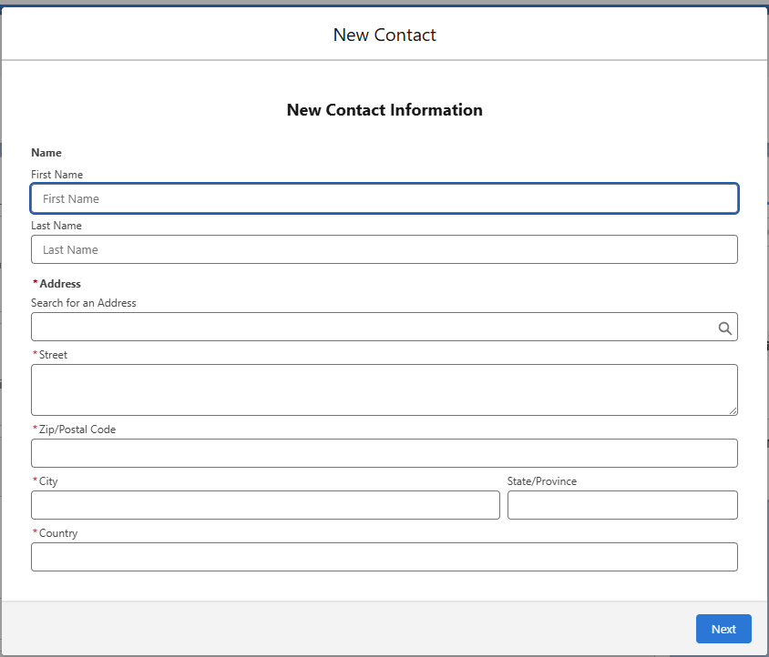Viewport: 769px width, 657px height.
Task: Click inside the Street text area
Action: point(384,390)
